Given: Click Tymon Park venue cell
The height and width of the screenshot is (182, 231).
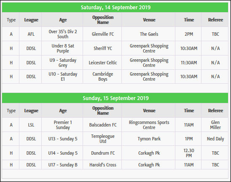Looking at the screenshot, I should pyautogui.click(x=149, y=139).
